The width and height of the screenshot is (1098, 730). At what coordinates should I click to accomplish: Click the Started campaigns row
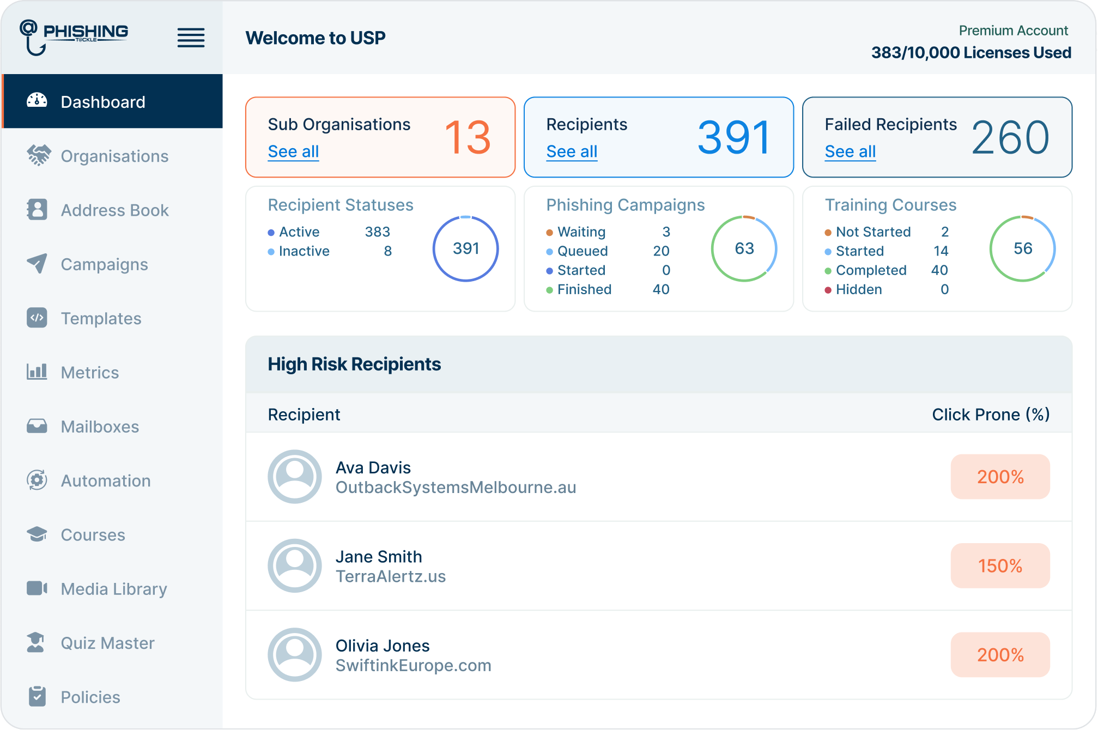pos(608,270)
